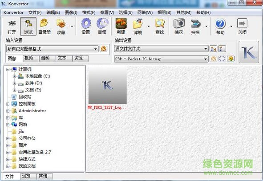Screen dimensions: 263x181
Task: Expand the 本地磁盘 (C:) node
Action: tap(14, 76)
